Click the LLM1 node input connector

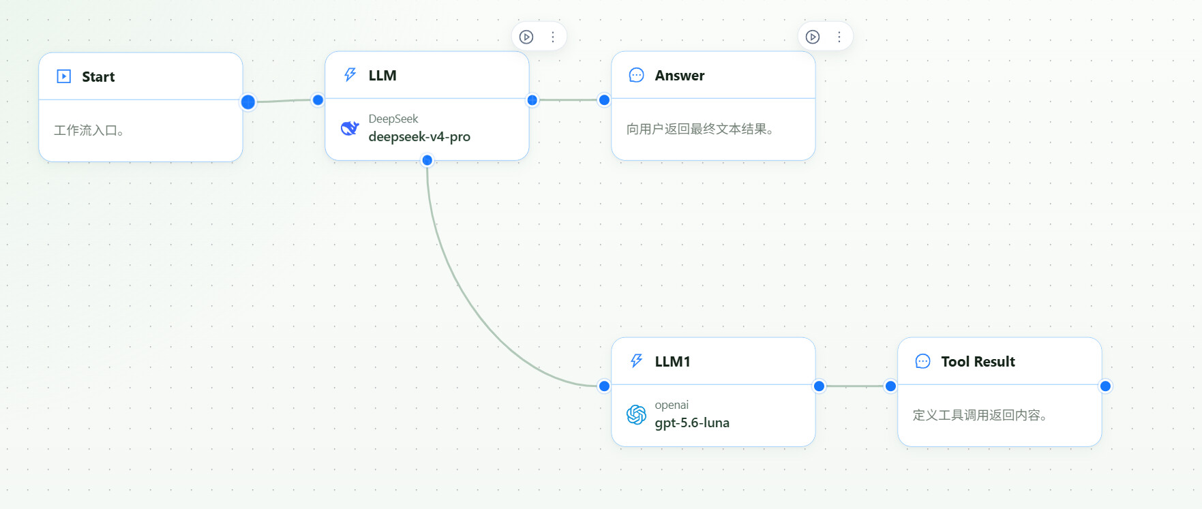pos(604,386)
